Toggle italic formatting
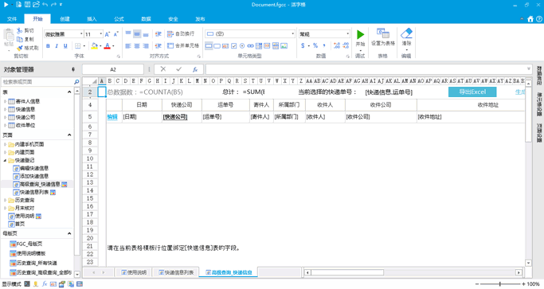544x289 pixels. click(x=57, y=46)
